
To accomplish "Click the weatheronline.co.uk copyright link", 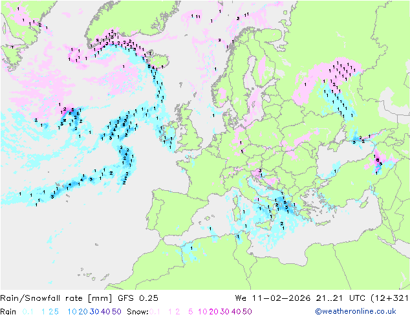I will pyautogui.click(x=356, y=311).
